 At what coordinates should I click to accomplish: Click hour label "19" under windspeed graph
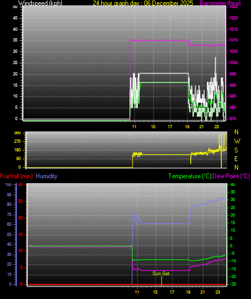(187, 127)
